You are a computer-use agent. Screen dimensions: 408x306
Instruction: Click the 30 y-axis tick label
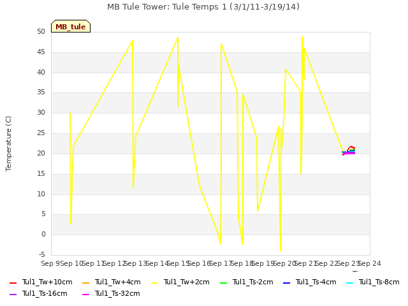(41, 113)
